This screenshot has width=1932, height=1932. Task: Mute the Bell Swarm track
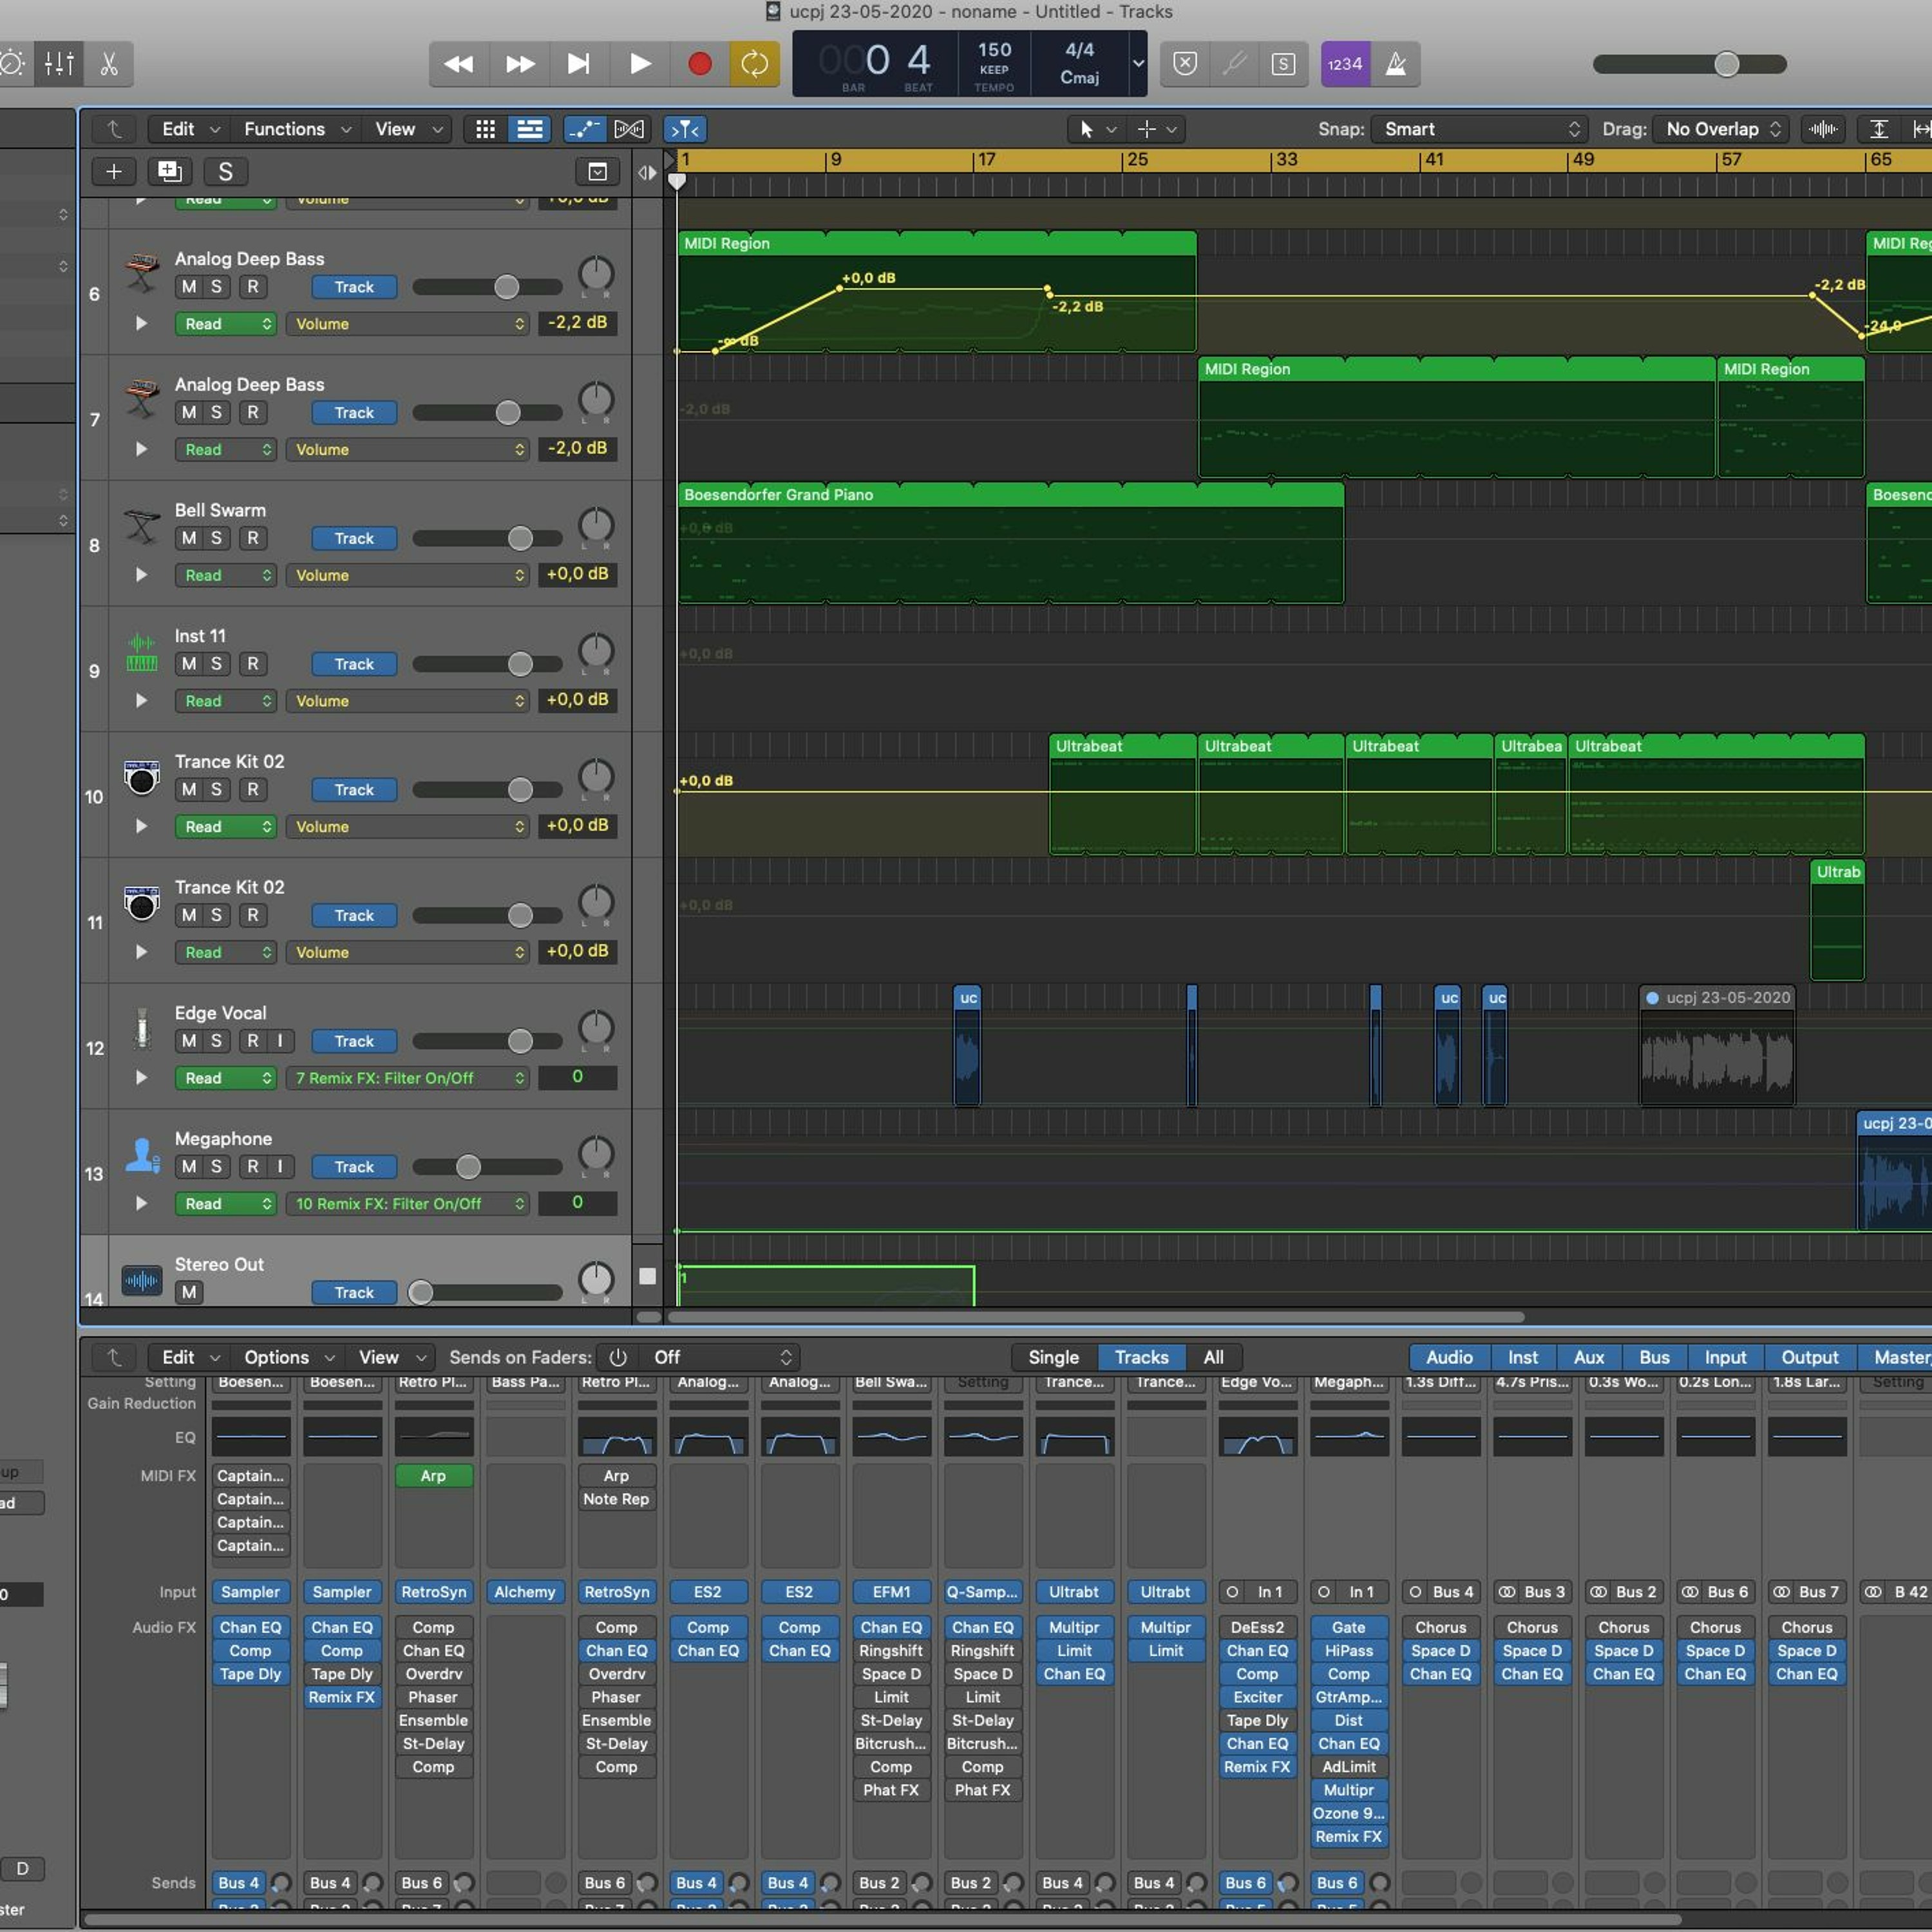tap(189, 538)
